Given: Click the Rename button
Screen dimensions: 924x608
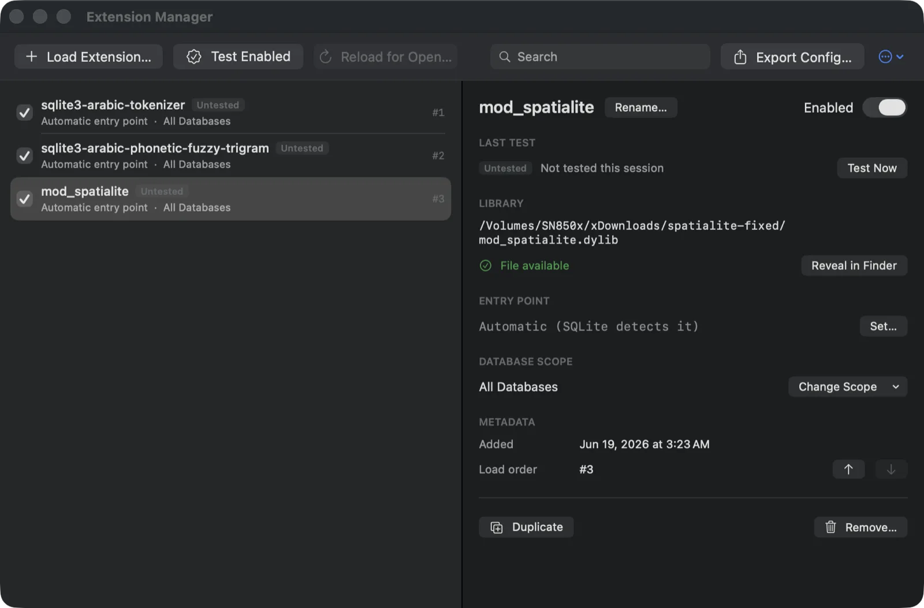Looking at the screenshot, I should 640,107.
